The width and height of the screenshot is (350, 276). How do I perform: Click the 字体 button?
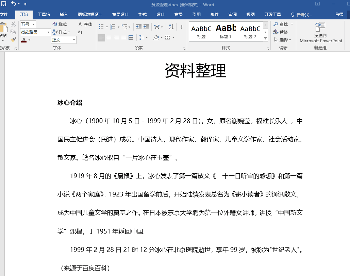click(x=85, y=24)
